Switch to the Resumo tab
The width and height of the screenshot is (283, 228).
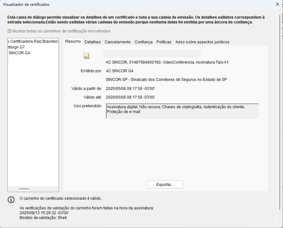[x=73, y=42]
